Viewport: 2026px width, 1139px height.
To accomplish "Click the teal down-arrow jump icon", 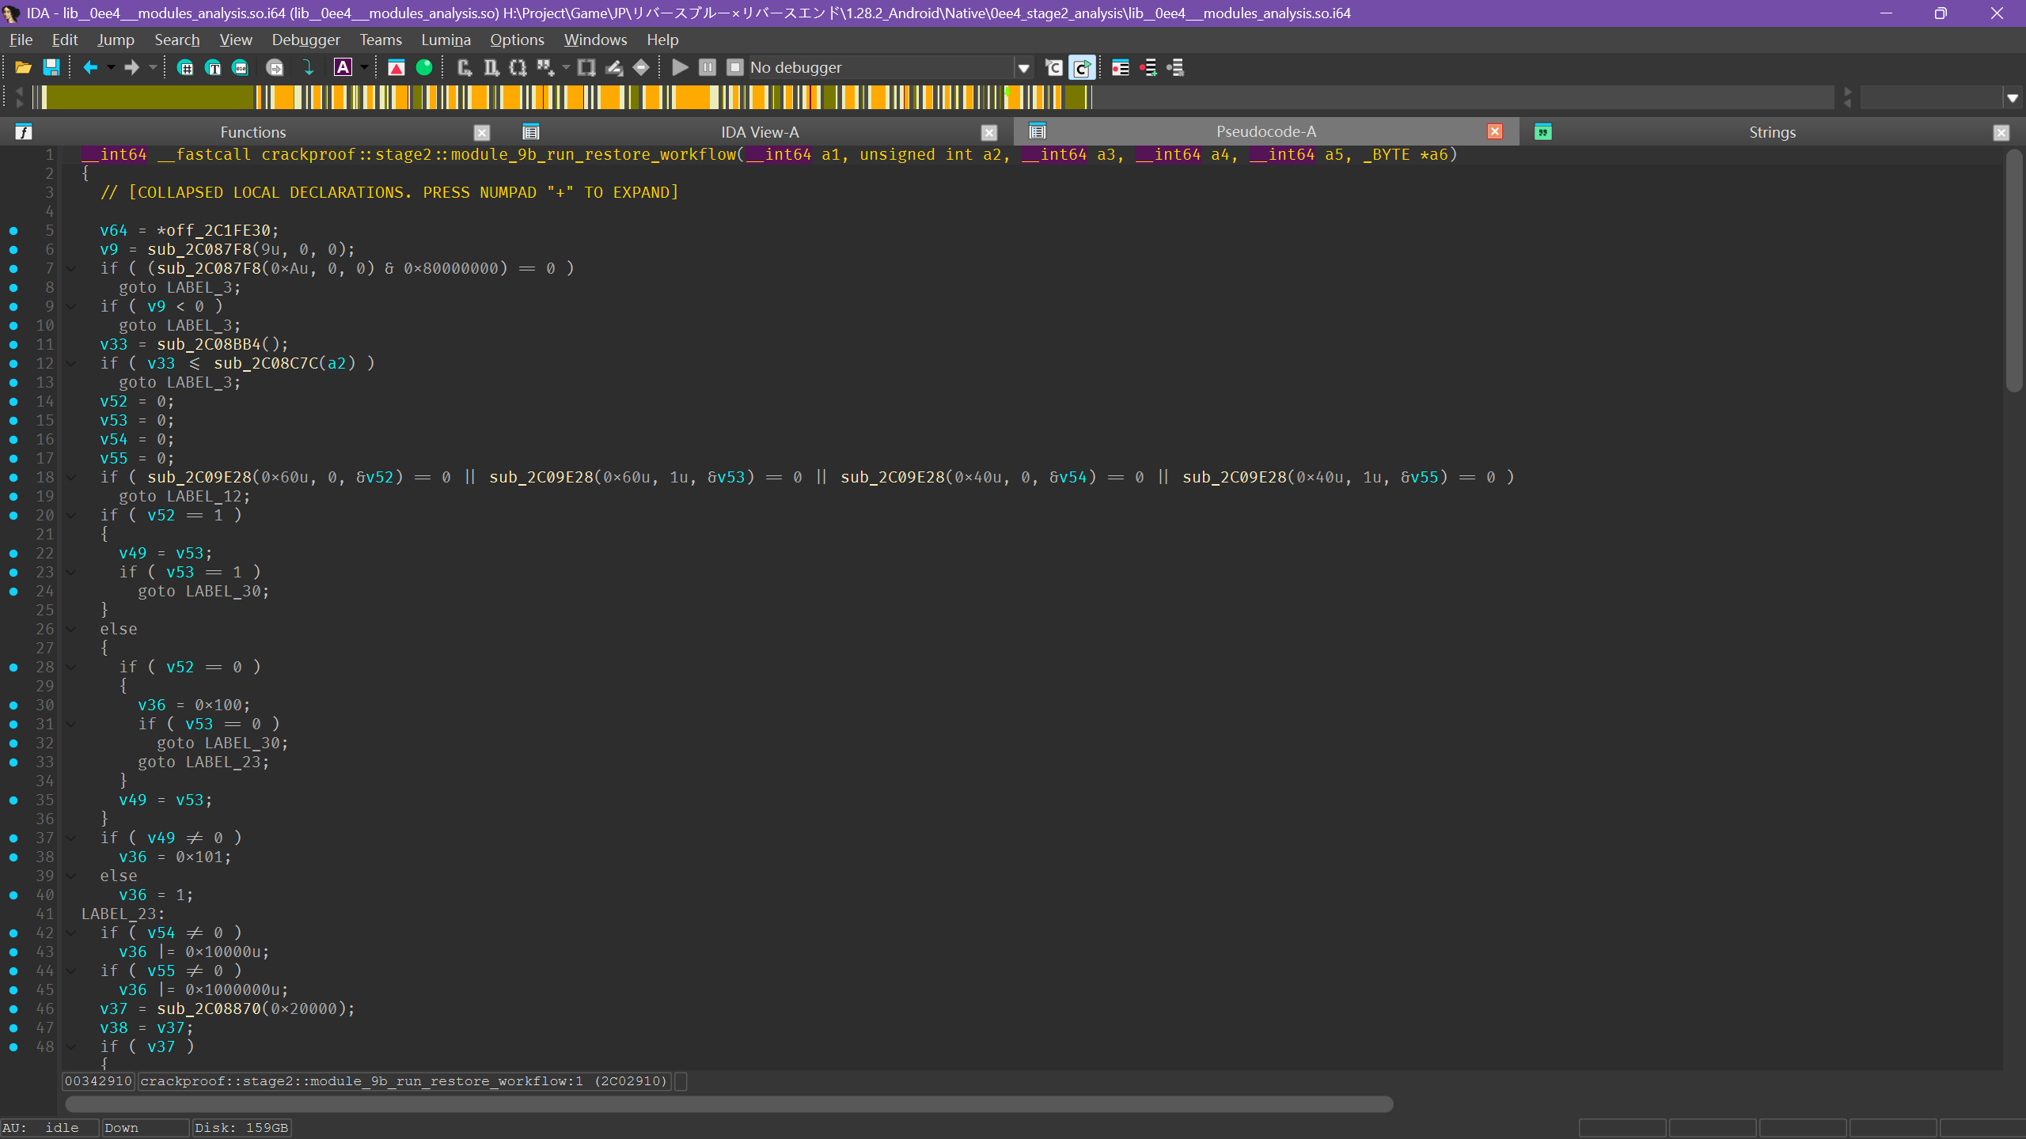I will [309, 68].
